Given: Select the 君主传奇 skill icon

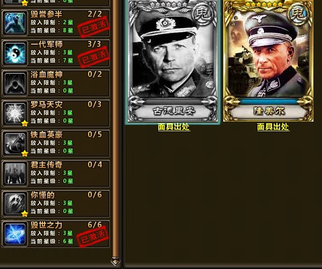Looking at the screenshot, I should (x=15, y=173).
